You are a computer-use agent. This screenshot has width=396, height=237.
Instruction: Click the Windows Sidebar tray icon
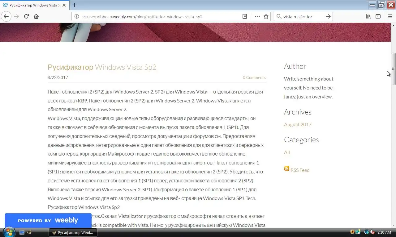tap(358, 232)
